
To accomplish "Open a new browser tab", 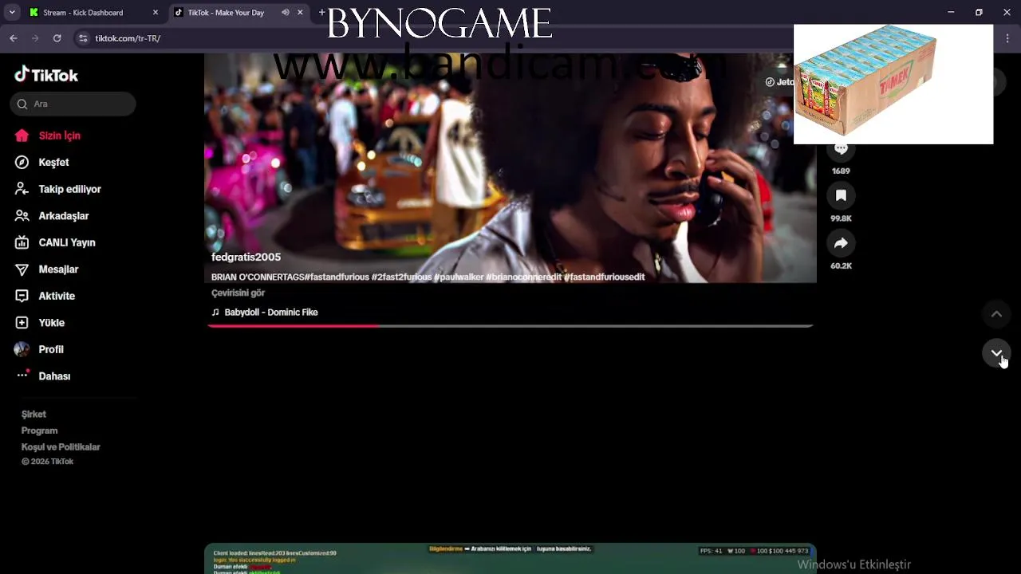I will 322,12.
